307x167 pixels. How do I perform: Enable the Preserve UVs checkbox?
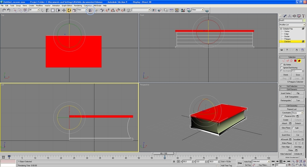click(x=283, y=116)
